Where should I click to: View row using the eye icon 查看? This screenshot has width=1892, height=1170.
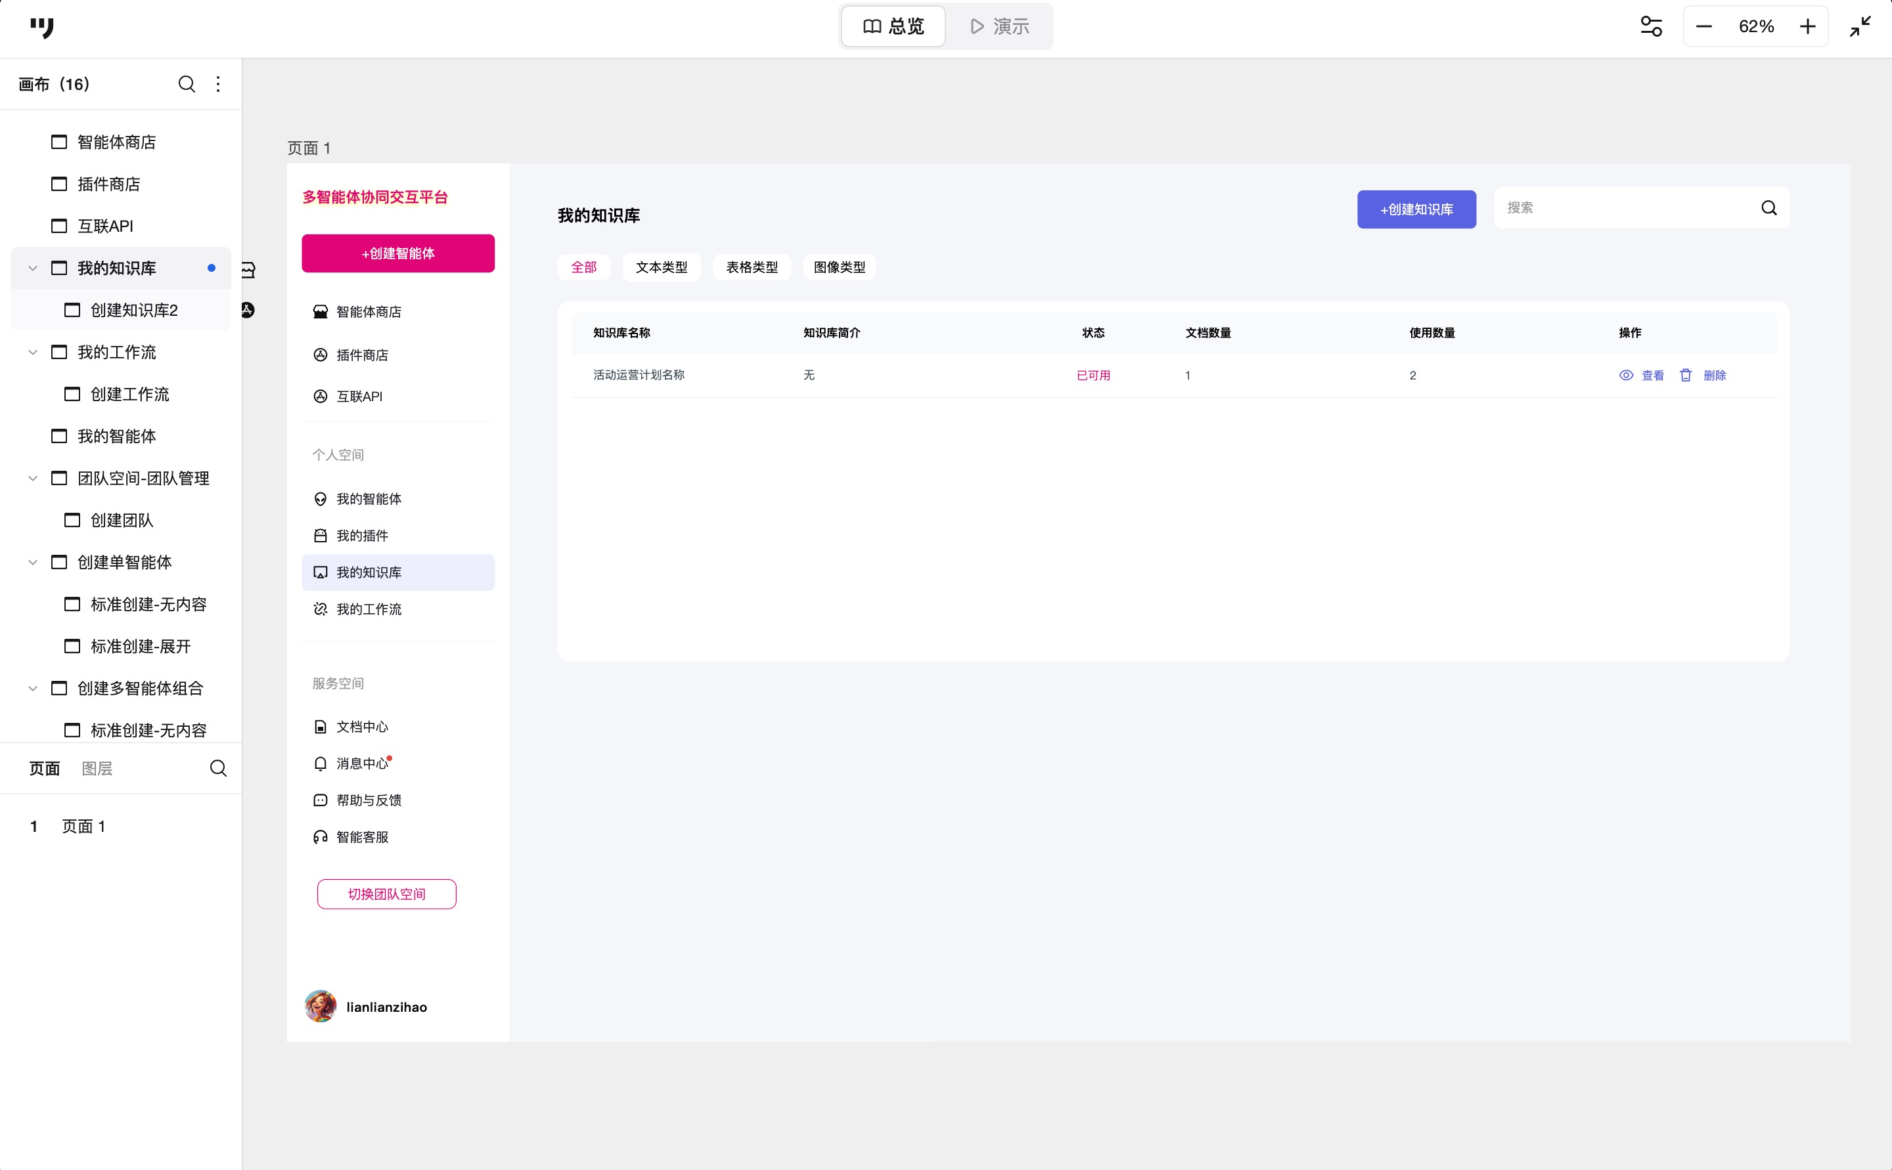pos(1627,376)
